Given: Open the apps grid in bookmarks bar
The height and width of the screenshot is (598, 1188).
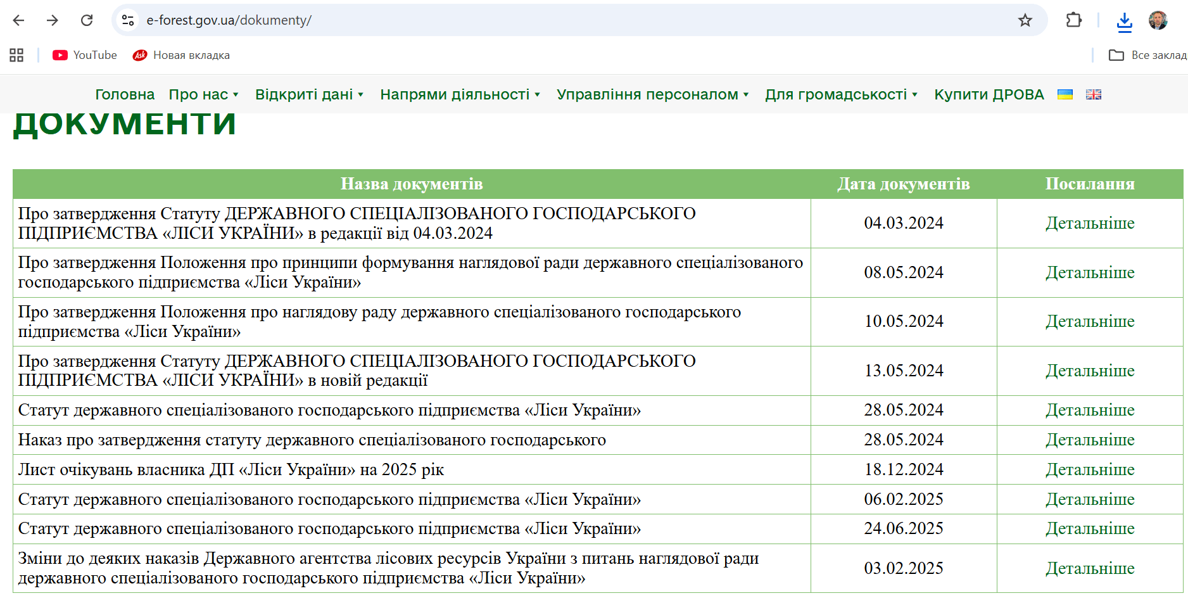Looking at the screenshot, I should 16,55.
